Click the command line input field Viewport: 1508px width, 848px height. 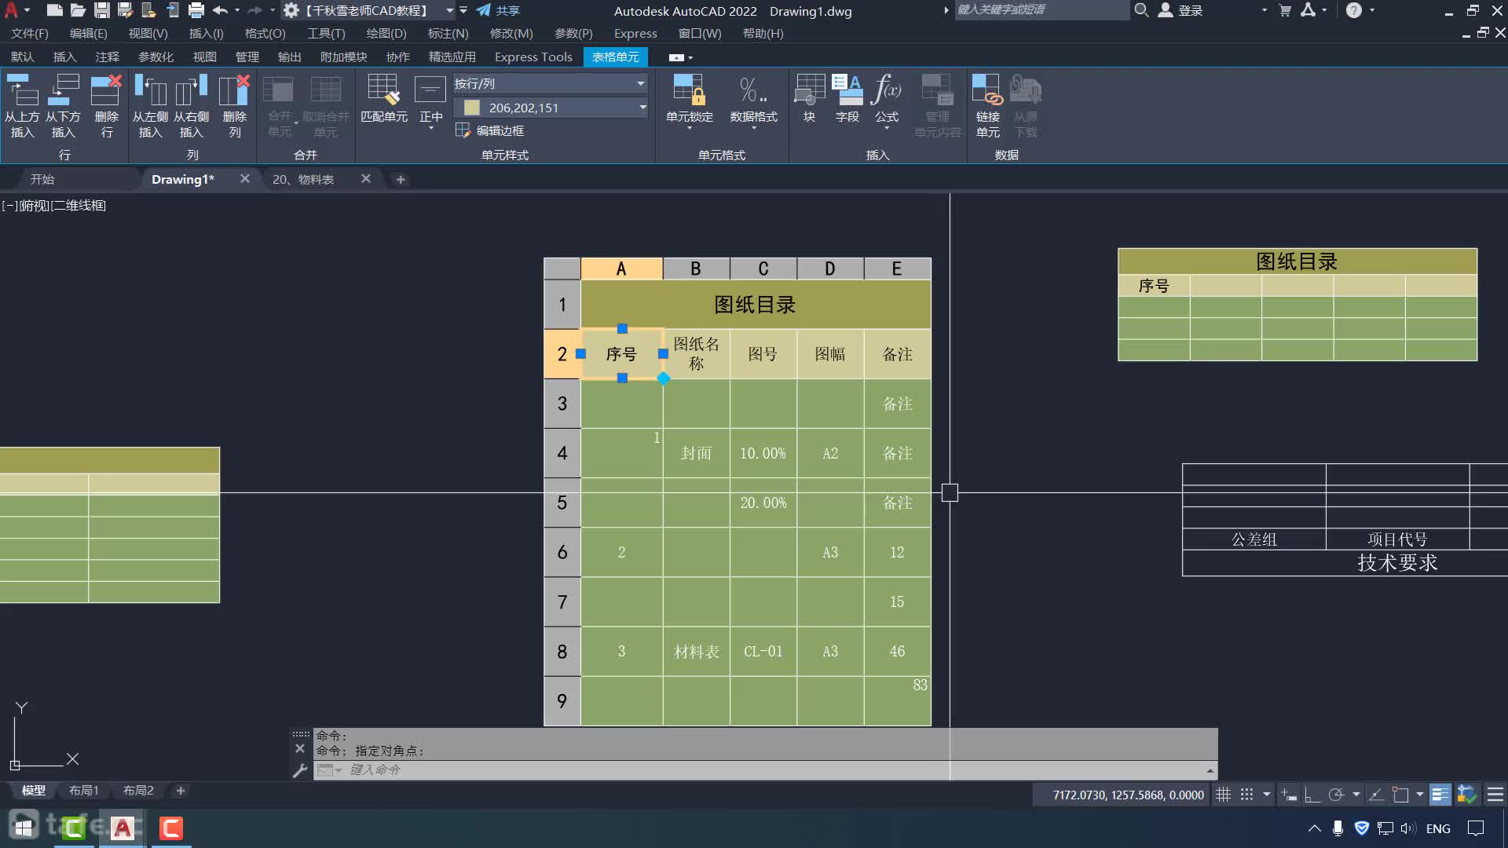click(x=766, y=770)
